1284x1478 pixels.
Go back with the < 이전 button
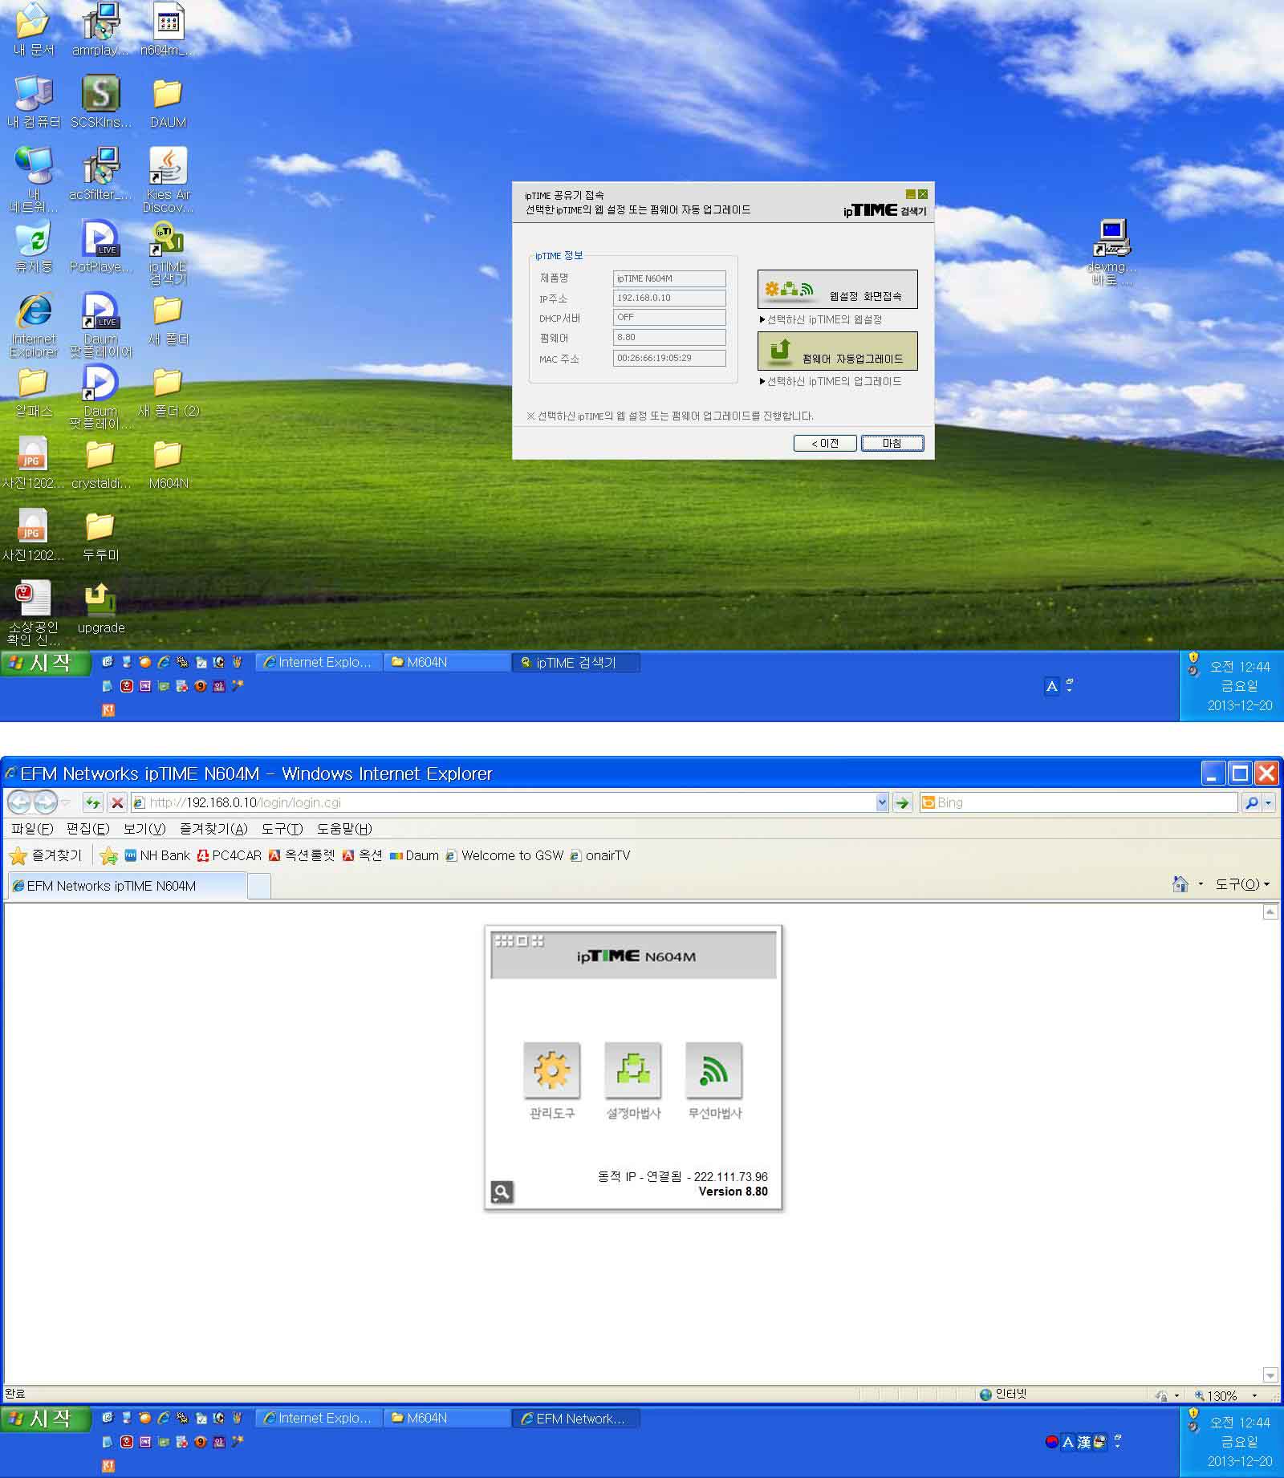coord(824,444)
